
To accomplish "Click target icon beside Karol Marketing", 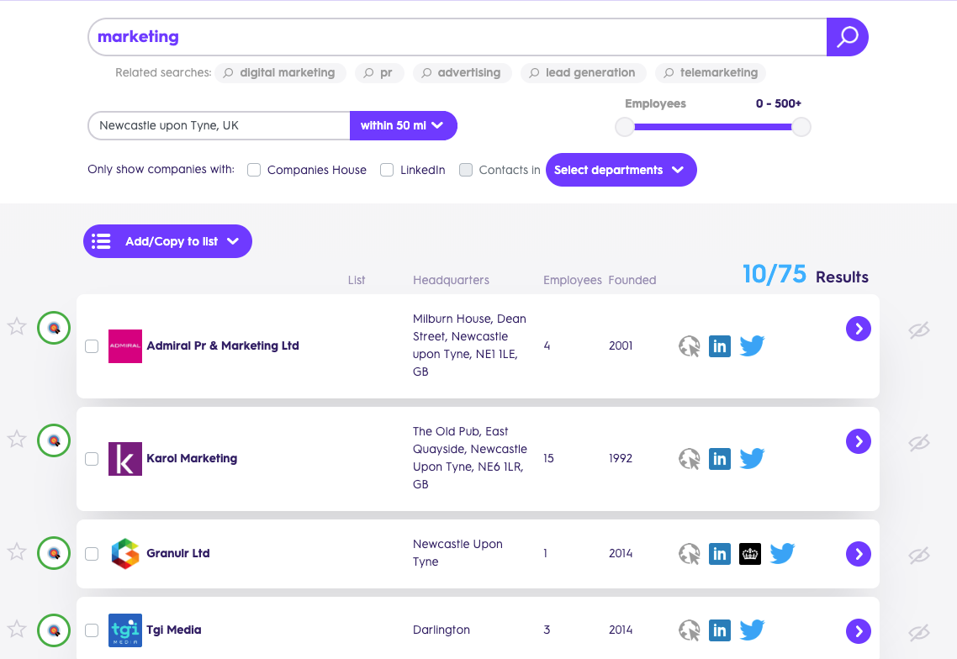I will tap(54, 440).
